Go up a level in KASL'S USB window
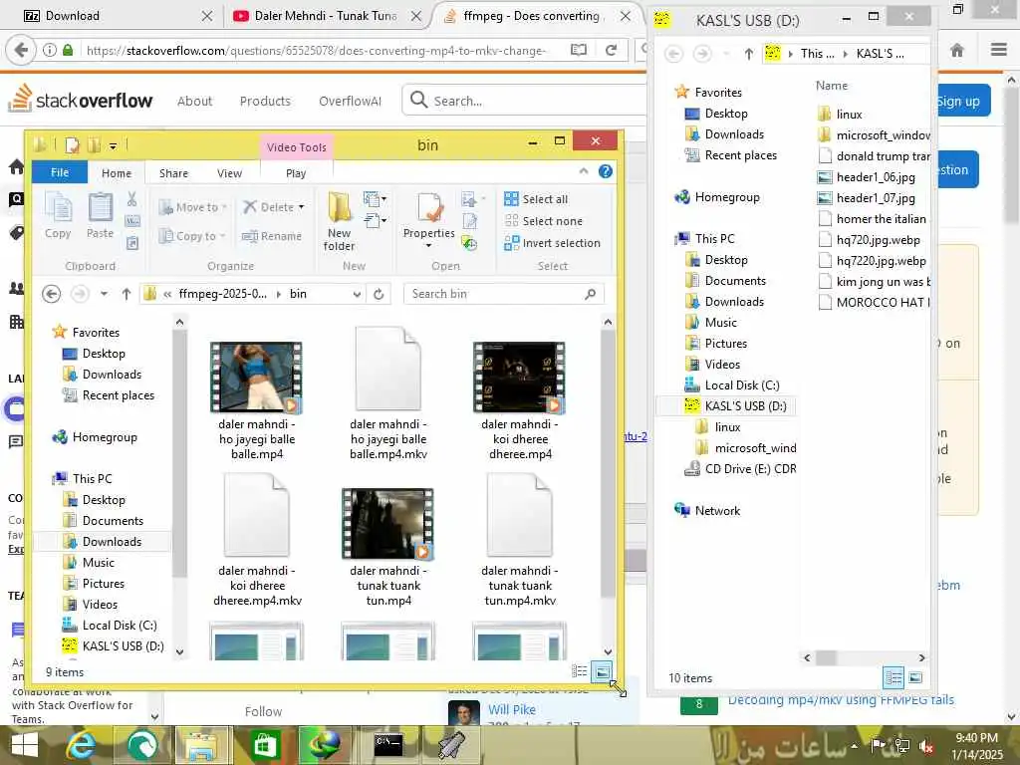The width and height of the screenshot is (1020, 765). pyautogui.click(x=749, y=54)
